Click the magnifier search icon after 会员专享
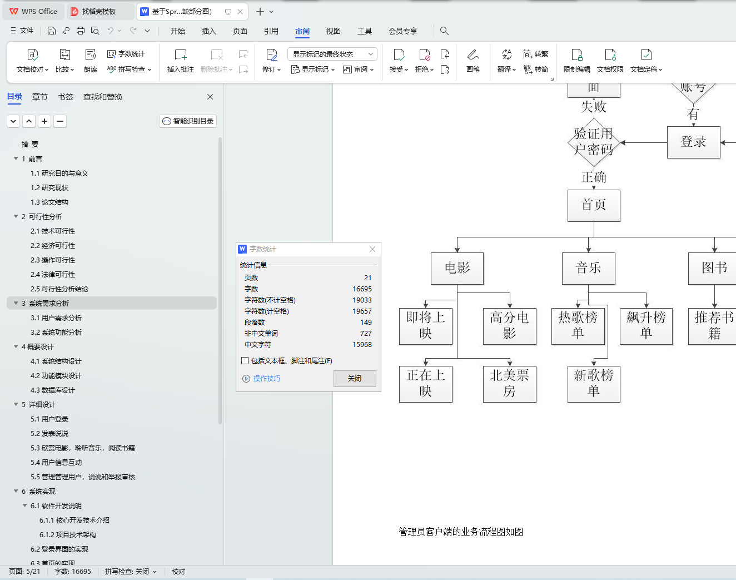Viewport: 736px width, 580px height. click(444, 31)
